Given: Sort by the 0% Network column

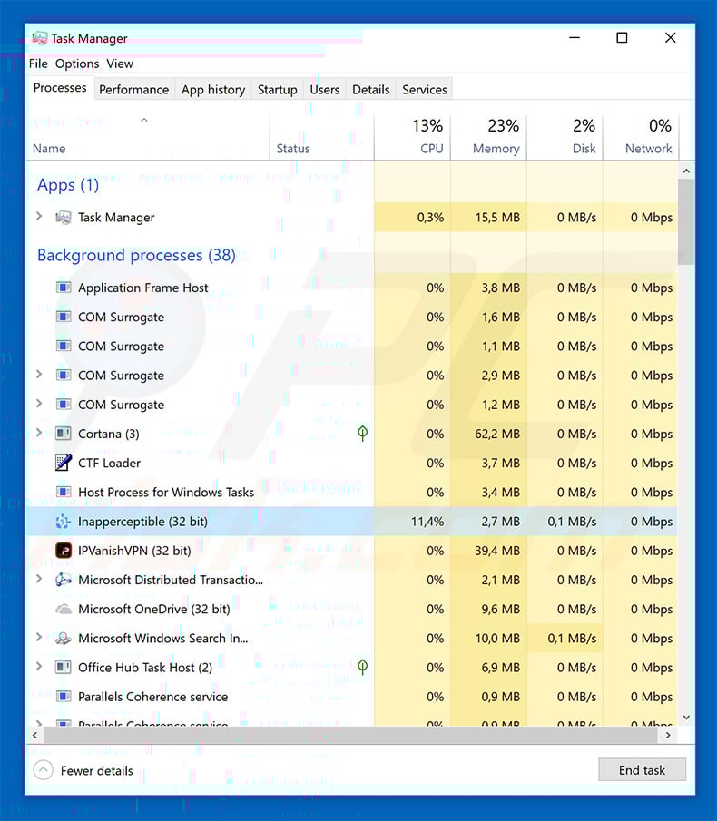Looking at the screenshot, I should click(641, 138).
